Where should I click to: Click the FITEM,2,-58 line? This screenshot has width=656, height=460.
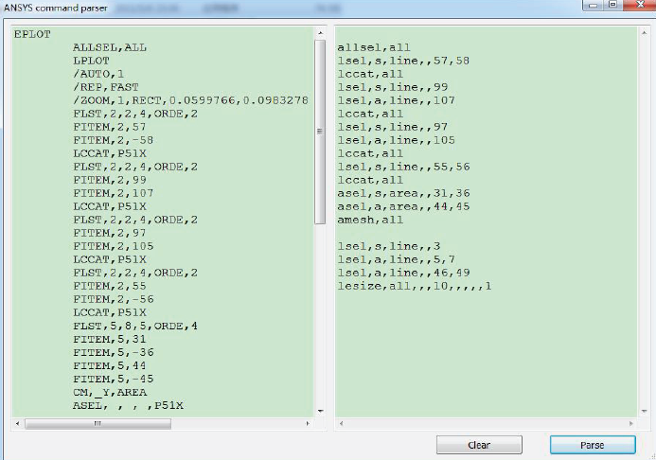(x=114, y=140)
